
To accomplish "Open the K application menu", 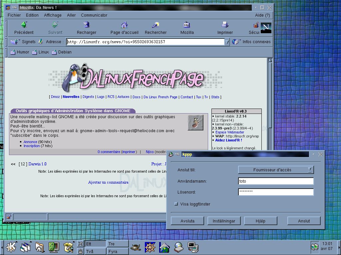I will (x=11, y=247).
